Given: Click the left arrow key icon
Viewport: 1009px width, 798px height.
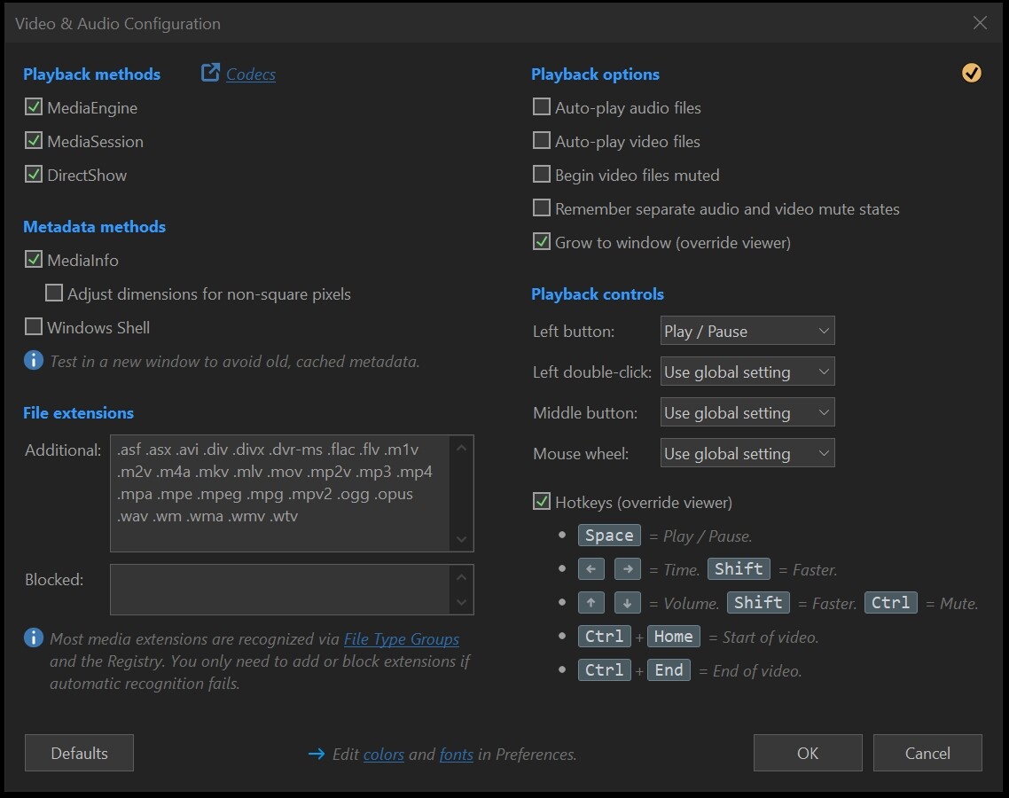Looking at the screenshot, I should tap(591, 569).
